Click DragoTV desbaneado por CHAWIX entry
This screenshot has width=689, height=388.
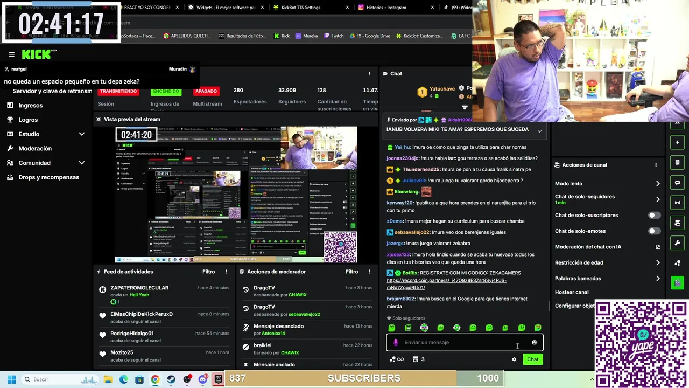pos(308,292)
